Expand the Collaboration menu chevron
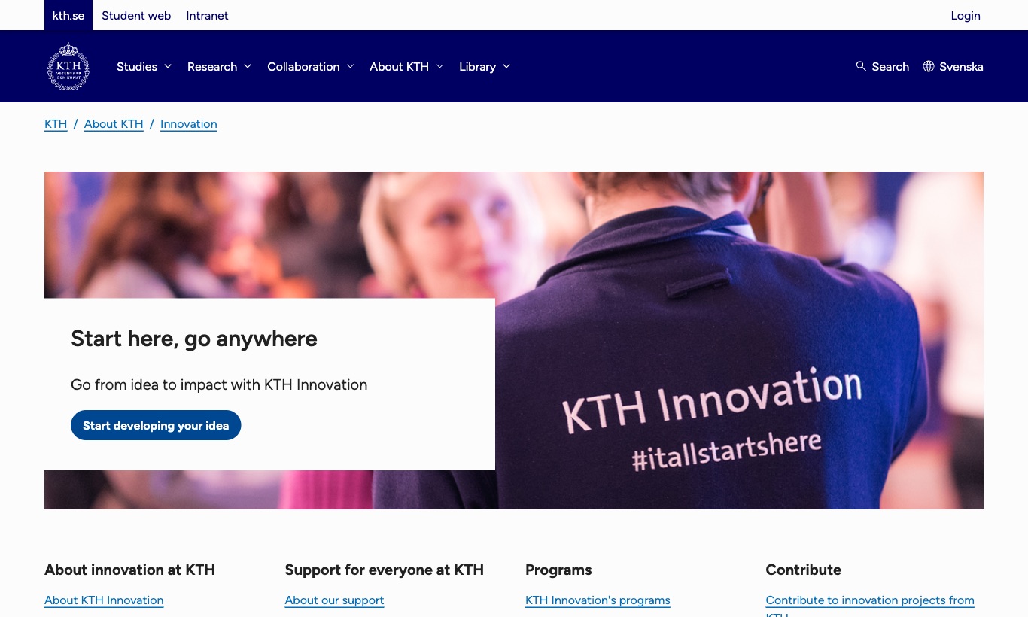This screenshot has width=1028, height=617. [x=350, y=66]
